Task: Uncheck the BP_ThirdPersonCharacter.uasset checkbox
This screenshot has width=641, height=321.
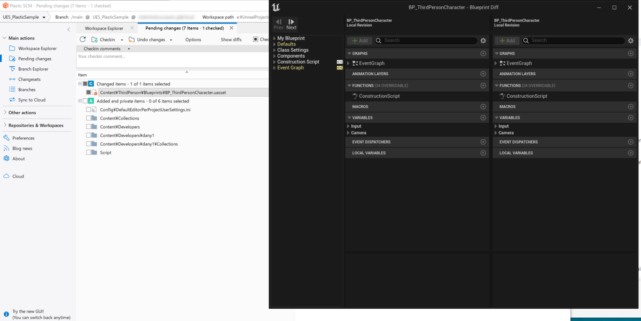Action: (89, 92)
